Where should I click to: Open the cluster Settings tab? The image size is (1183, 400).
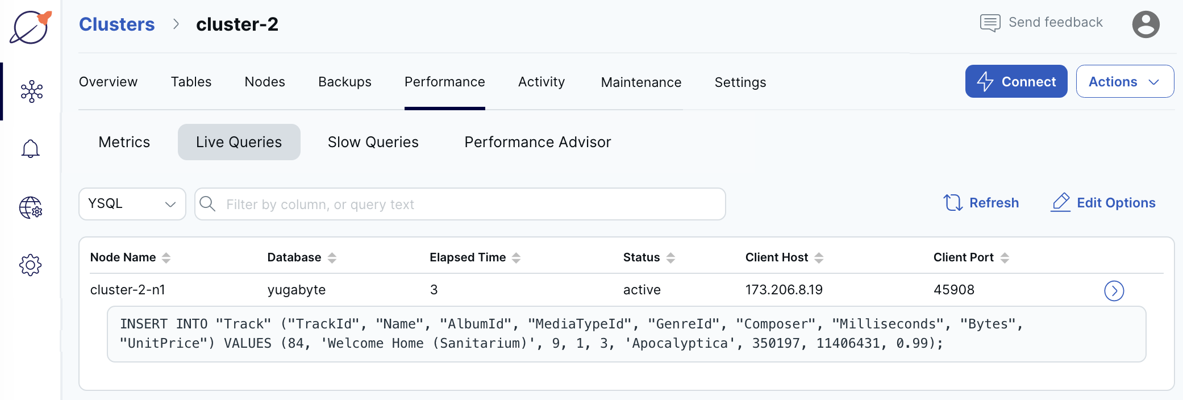point(740,82)
